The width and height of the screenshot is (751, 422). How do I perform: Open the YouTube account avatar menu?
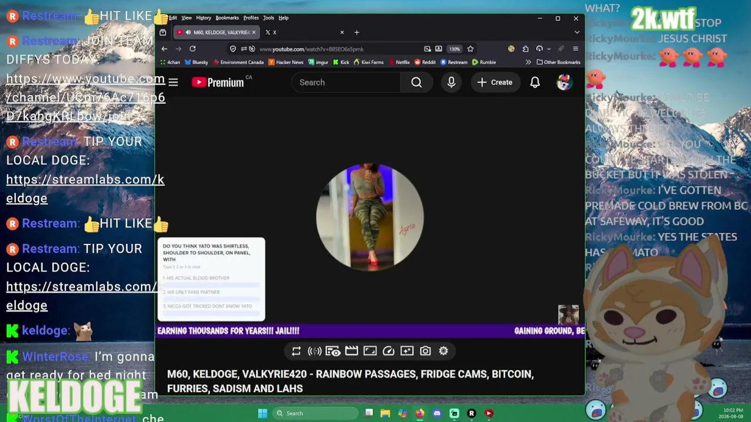click(x=564, y=83)
